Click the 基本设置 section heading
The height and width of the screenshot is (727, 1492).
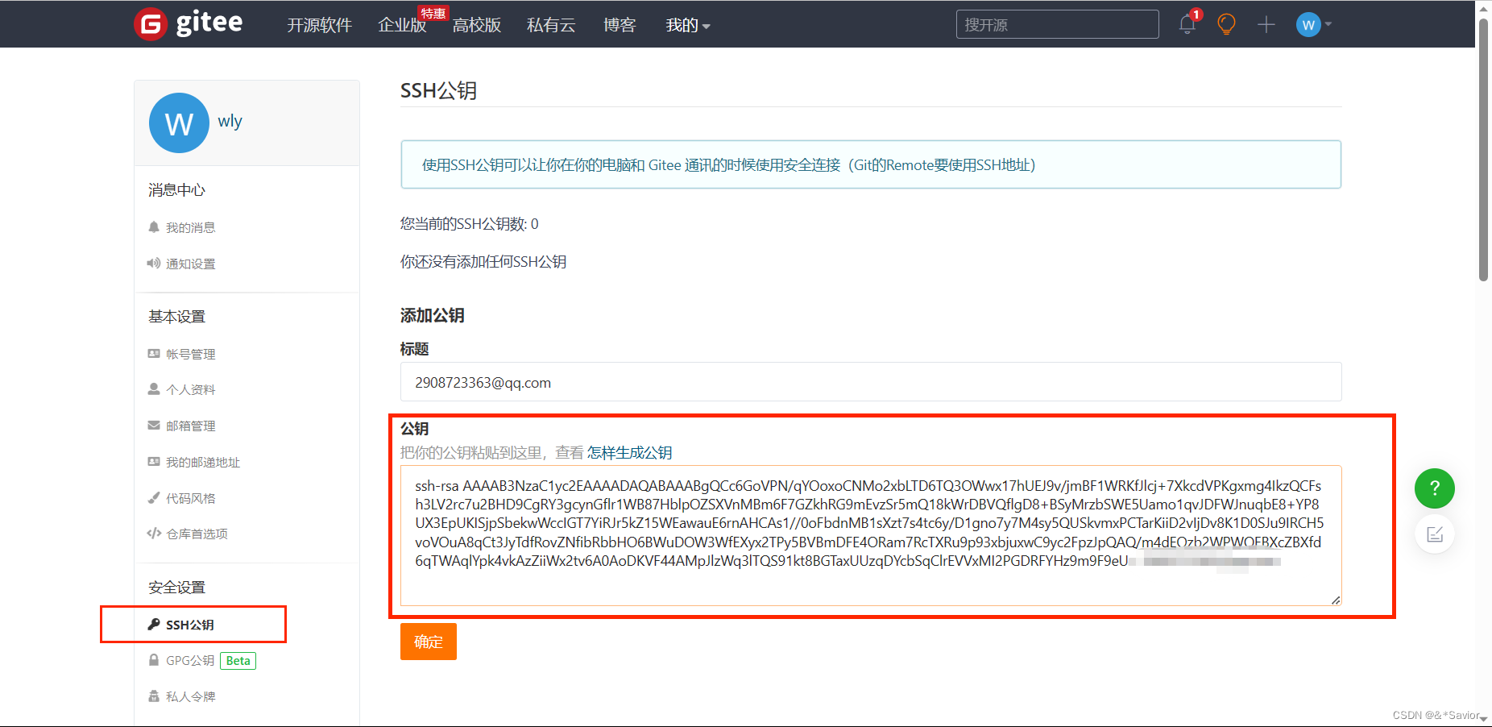point(177,317)
